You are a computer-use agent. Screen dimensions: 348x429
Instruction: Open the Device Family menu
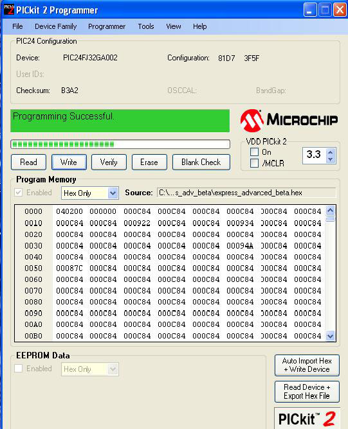tap(55, 26)
